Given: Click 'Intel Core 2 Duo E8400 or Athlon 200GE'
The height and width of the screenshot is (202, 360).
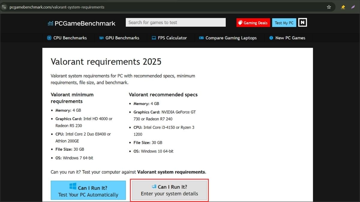Looking at the screenshot, I should [83, 138].
